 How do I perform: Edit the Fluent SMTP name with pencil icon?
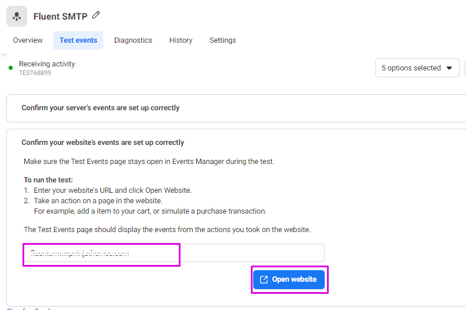[x=96, y=15]
